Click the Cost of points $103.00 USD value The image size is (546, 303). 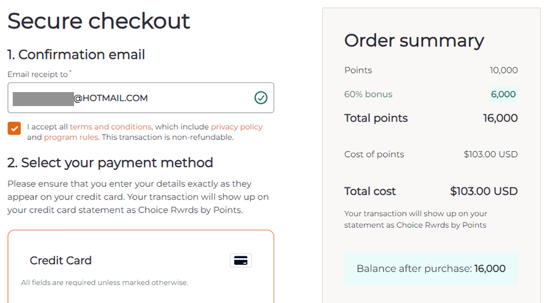(490, 155)
